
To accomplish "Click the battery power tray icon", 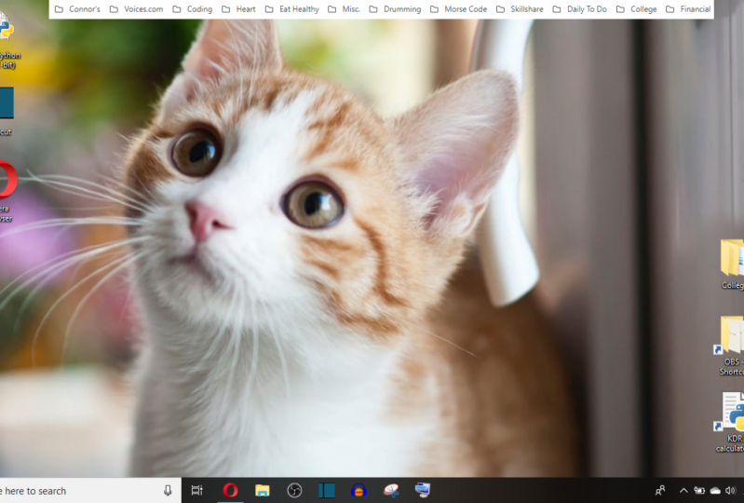I will [699, 491].
